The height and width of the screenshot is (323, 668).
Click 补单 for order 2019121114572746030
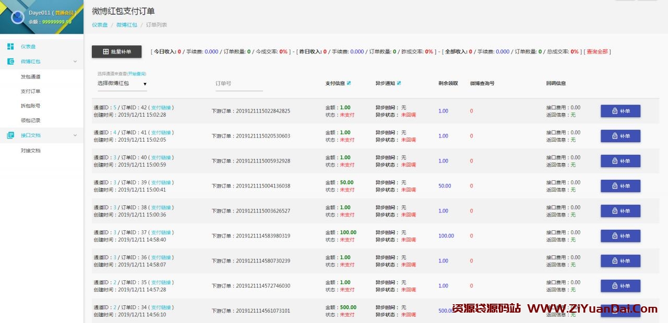click(x=621, y=286)
